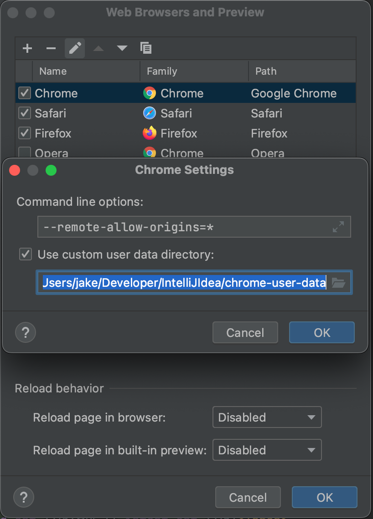Copy the selected browser entry
The height and width of the screenshot is (519, 373).
pos(146,48)
